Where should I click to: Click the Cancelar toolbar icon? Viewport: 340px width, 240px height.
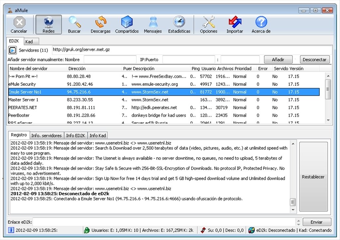point(19,24)
